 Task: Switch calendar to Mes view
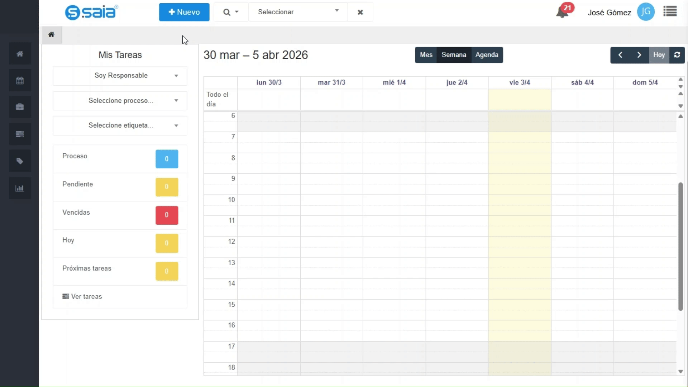tap(426, 55)
